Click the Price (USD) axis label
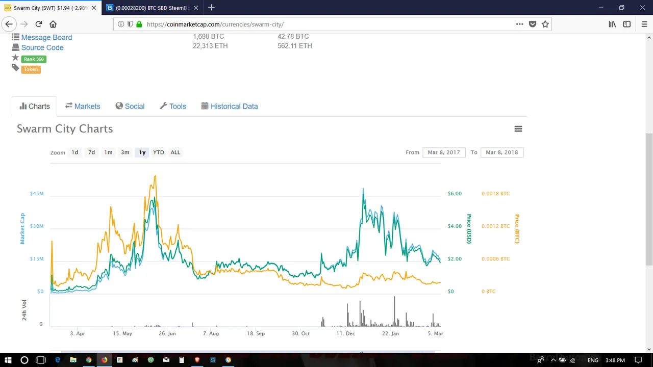 tap(468, 228)
